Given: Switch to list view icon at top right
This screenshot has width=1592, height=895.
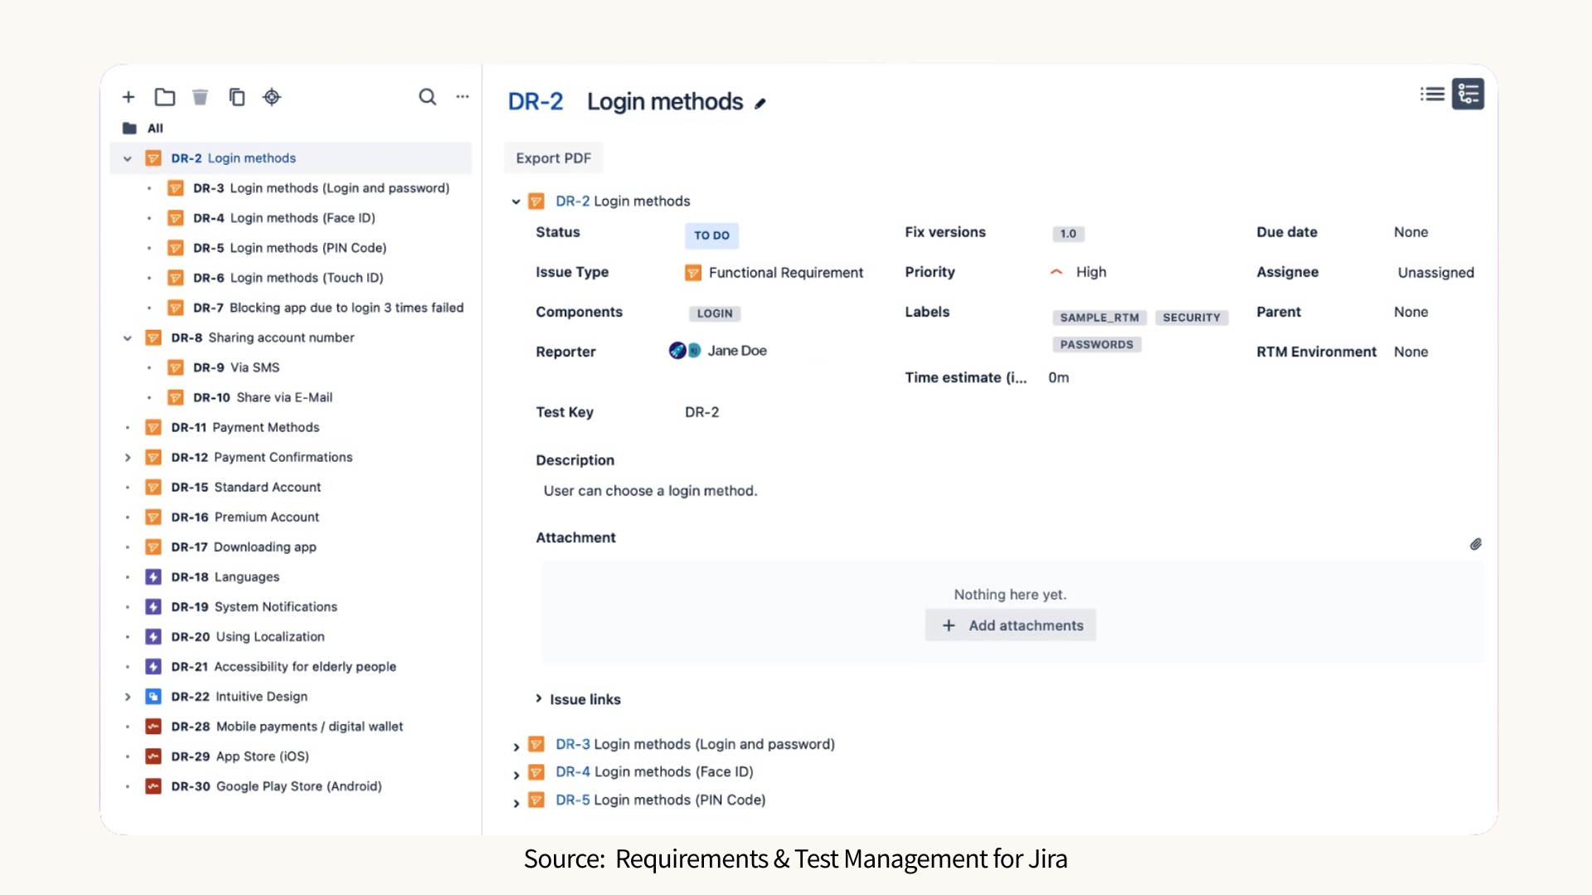Looking at the screenshot, I should click(x=1432, y=94).
